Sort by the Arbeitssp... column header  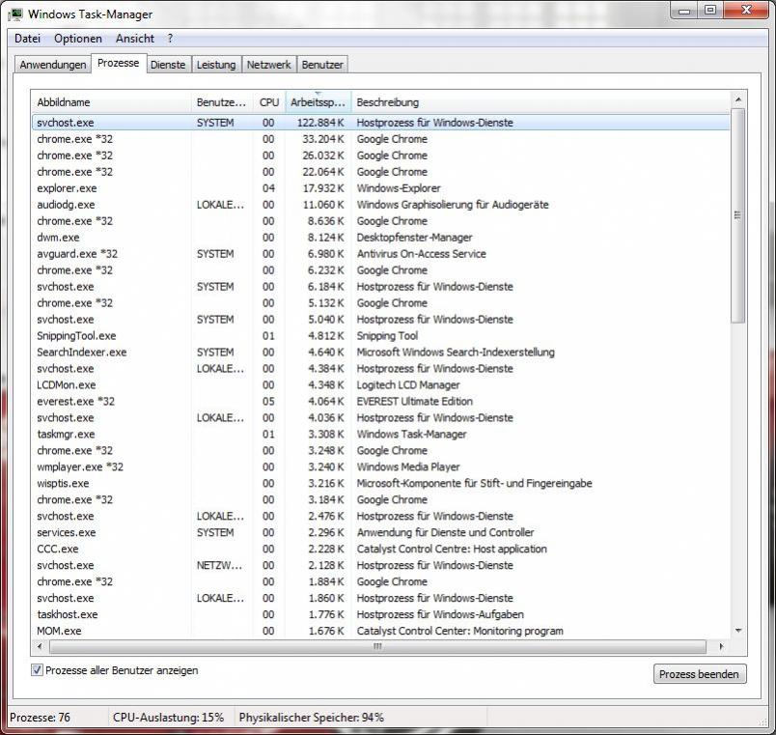(x=319, y=102)
